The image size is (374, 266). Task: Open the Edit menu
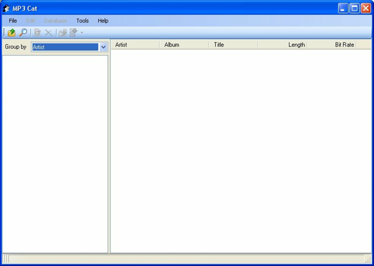[x=31, y=21]
